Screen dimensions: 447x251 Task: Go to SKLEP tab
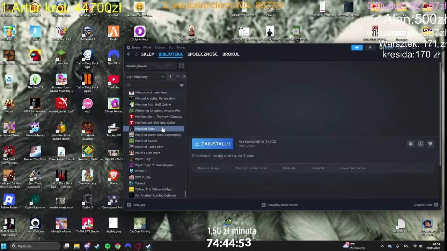[147, 54]
